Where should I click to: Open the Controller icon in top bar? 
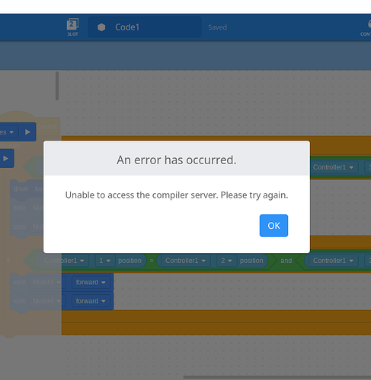coord(366,27)
